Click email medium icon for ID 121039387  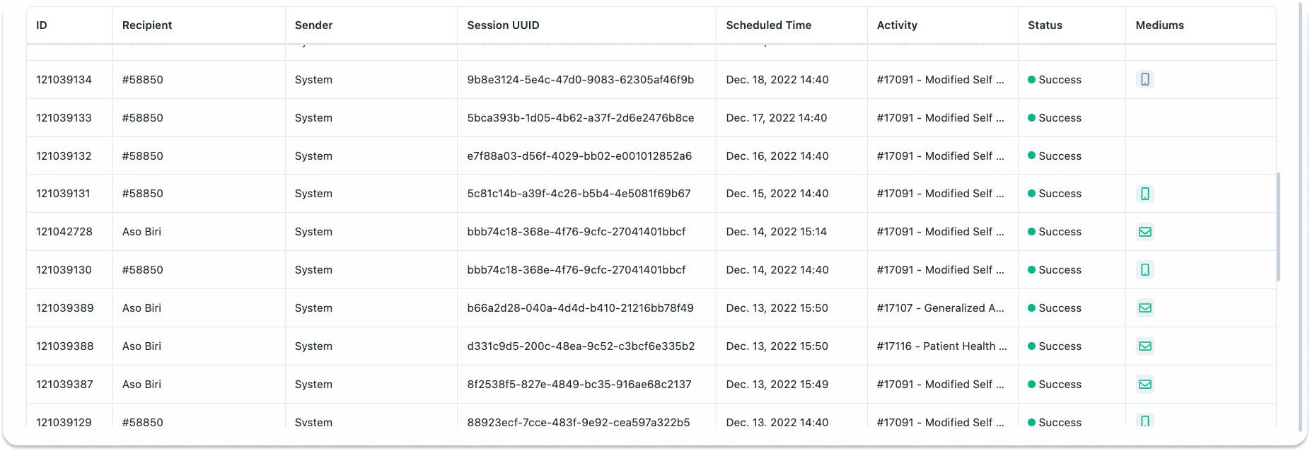click(x=1144, y=385)
